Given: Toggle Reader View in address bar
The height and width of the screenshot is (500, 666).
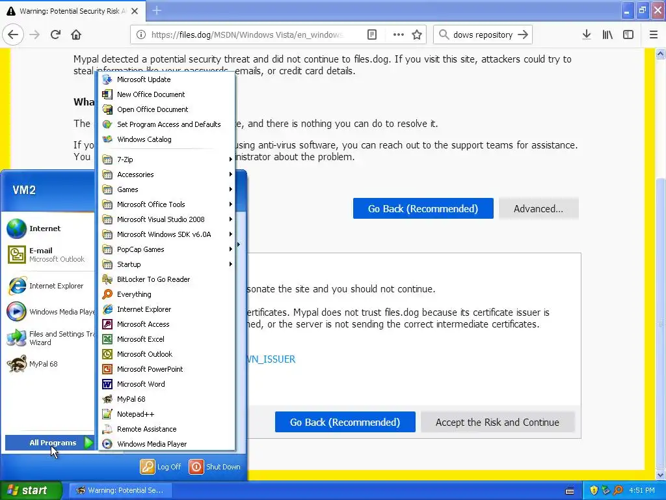Looking at the screenshot, I should point(372,35).
